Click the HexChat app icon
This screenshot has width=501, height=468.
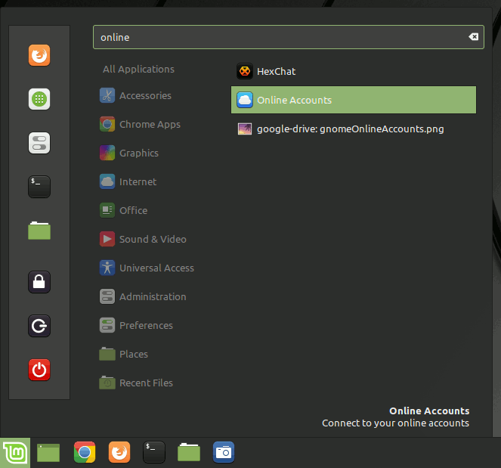pyautogui.click(x=245, y=71)
